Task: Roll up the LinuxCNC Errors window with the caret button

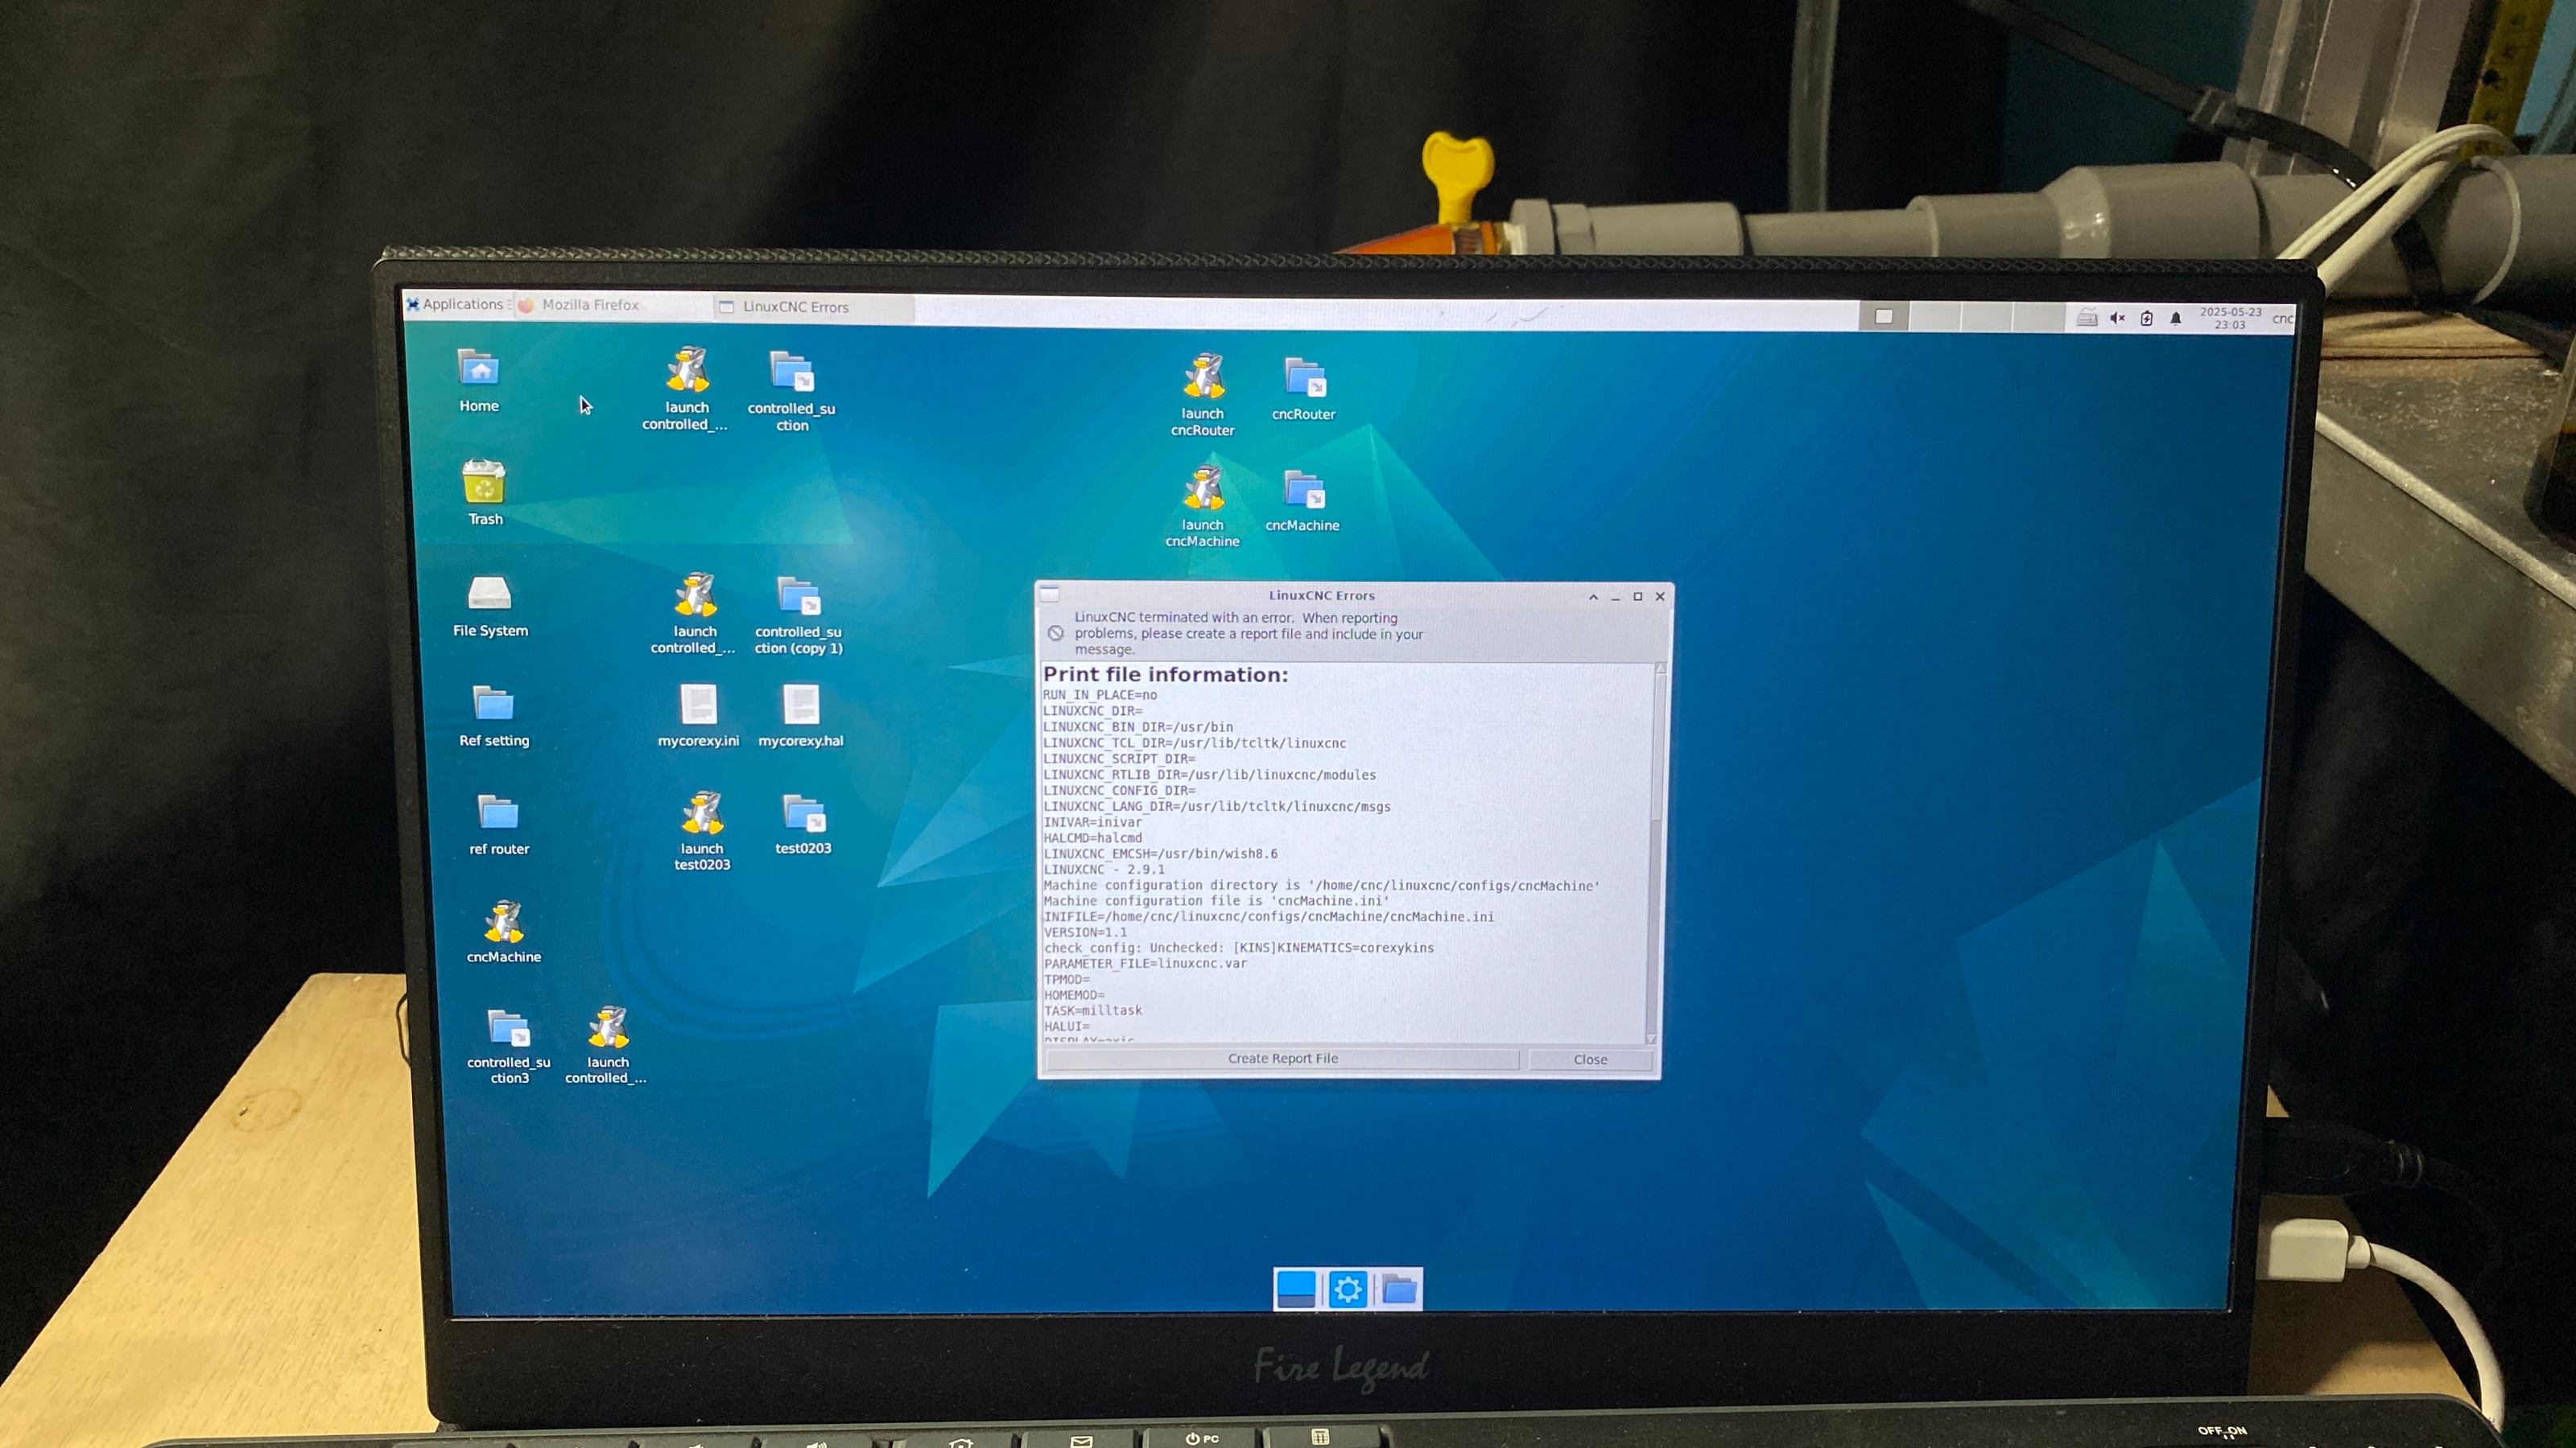Action: coord(1593,597)
